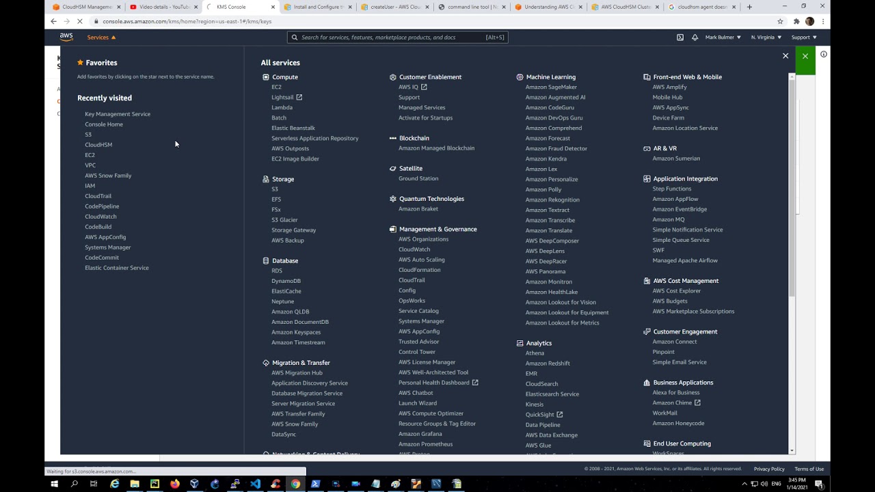Click the Database category icon
875x492 pixels.
pyautogui.click(x=266, y=260)
